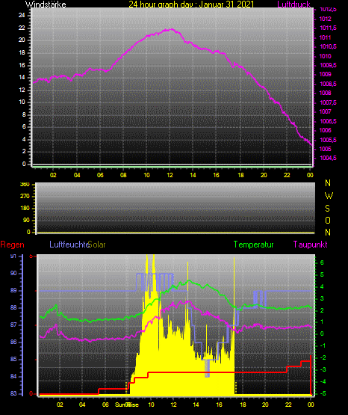Click the 1008,5 pressure axis value
Image resolution: width=348 pixels, height=415 pixels.
click(328, 84)
